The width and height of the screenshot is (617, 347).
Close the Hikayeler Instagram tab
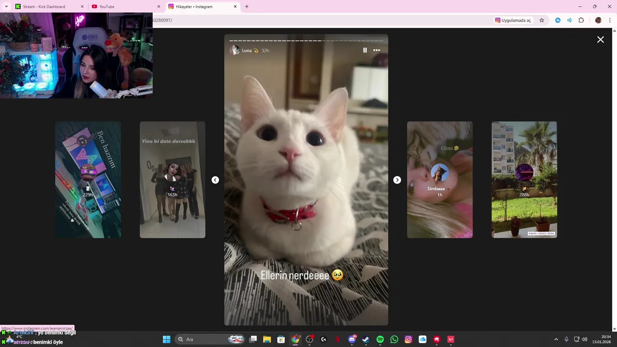(235, 7)
